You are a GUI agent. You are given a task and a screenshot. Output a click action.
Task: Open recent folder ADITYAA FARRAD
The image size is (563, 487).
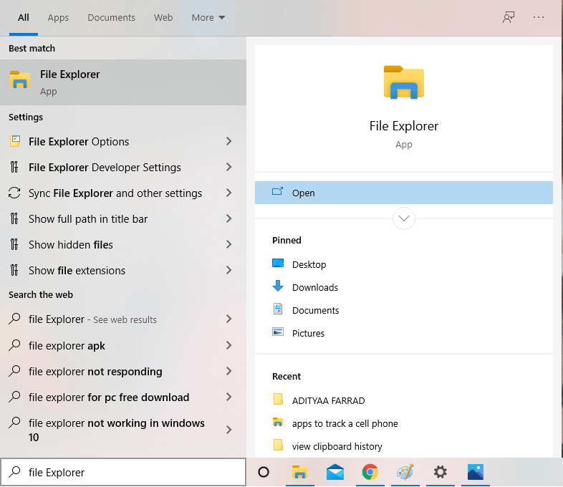pos(328,400)
